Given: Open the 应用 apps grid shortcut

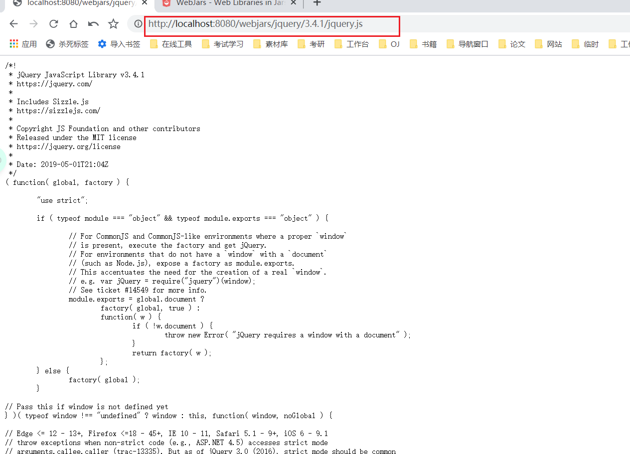Looking at the screenshot, I should [23, 44].
